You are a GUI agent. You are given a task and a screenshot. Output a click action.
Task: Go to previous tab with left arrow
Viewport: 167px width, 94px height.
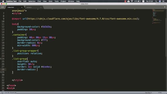pyautogui.click(x=2, y=7)
